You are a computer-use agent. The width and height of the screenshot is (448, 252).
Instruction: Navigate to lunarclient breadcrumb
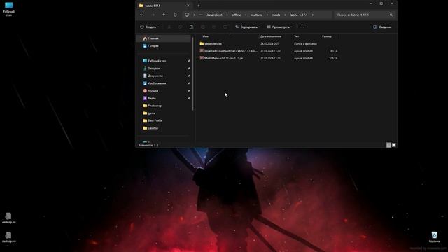click(214, 15)
